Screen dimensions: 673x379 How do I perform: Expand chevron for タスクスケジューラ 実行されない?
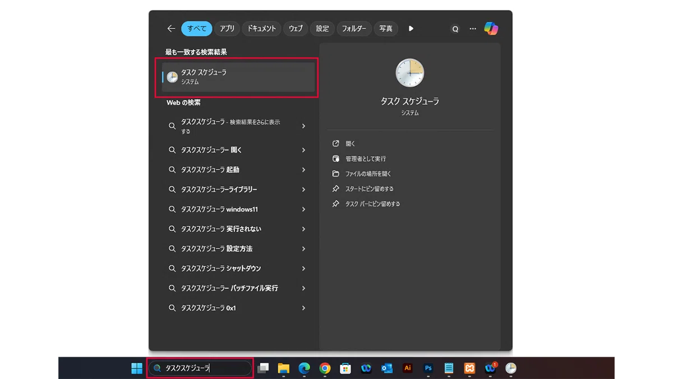(x=303, y=229)
